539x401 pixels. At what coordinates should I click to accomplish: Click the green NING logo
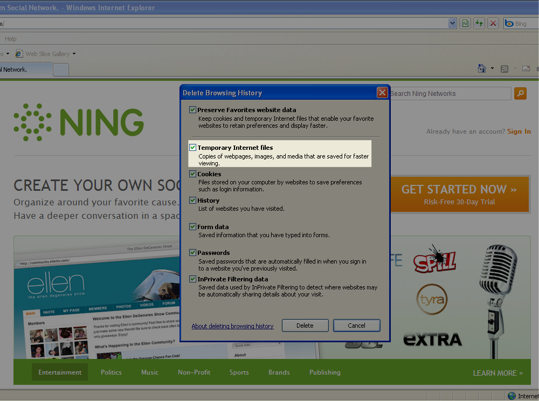(x=79, y=122)
